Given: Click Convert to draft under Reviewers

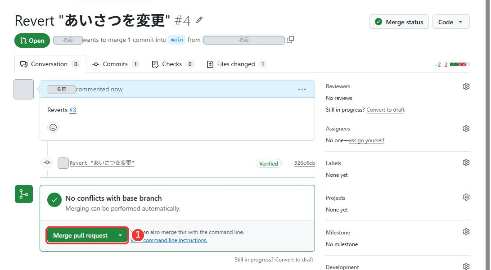Looking at the screenshot, I should click(386, 110).
